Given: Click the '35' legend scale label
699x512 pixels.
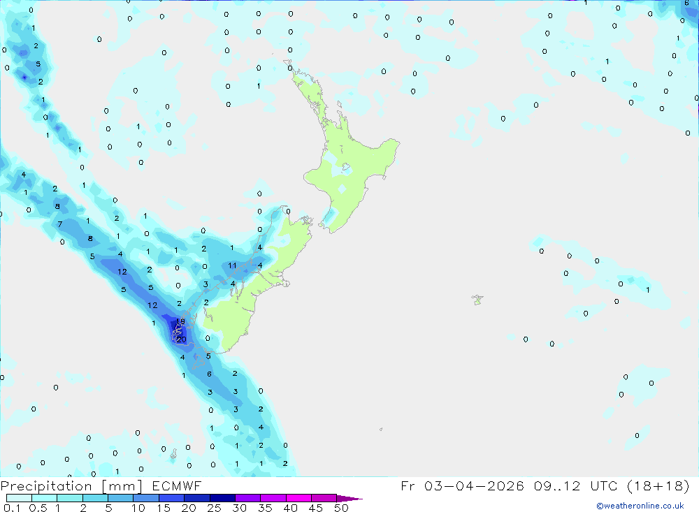Looking at the screenshot, I should (265, 508).
